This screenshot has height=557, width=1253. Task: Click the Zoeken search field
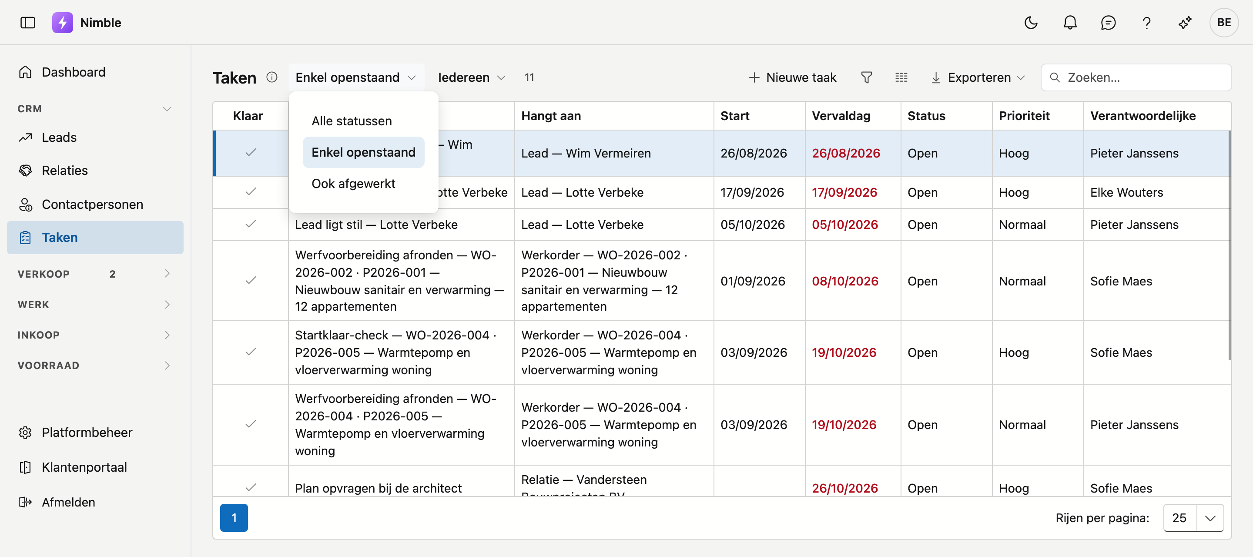click(x=1136, y=77)
